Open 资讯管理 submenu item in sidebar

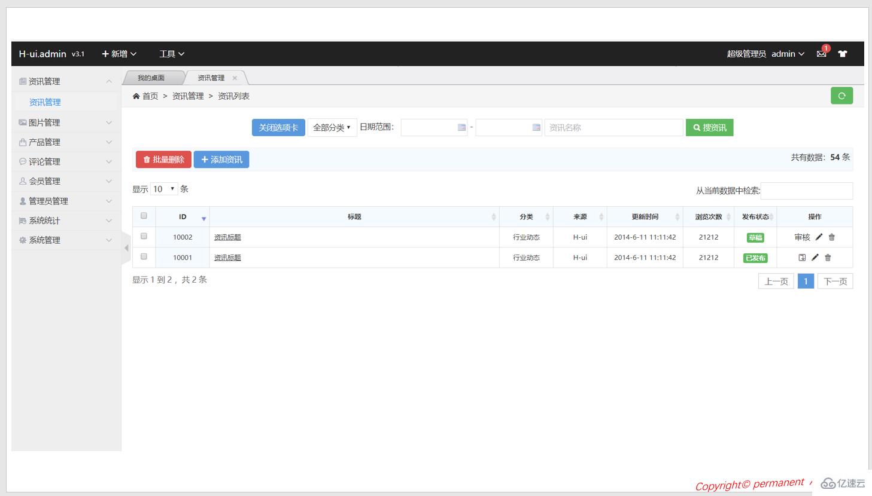point(45,102)
